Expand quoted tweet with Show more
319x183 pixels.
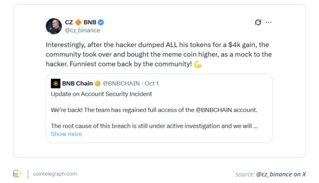(66, 134)
